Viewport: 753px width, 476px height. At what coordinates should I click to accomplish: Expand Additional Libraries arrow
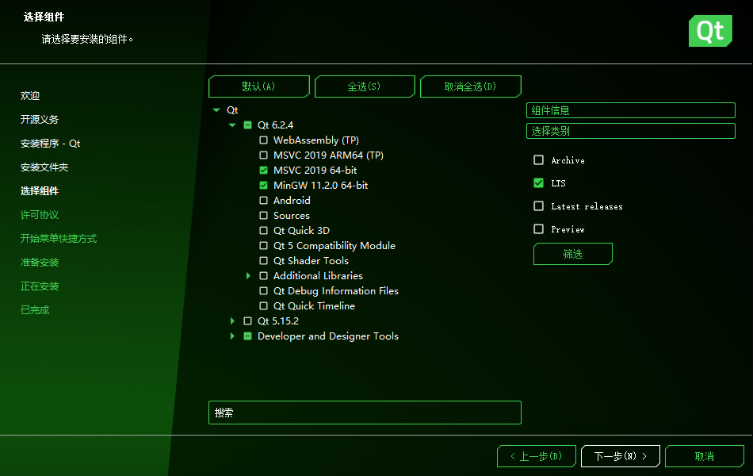[x=248, y=275]
